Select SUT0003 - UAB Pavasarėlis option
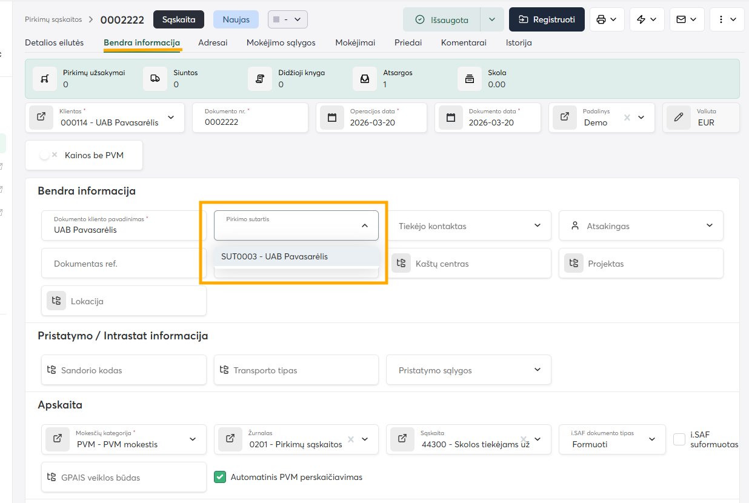Screen dimensions: 749x503 [x=275, y=256]
